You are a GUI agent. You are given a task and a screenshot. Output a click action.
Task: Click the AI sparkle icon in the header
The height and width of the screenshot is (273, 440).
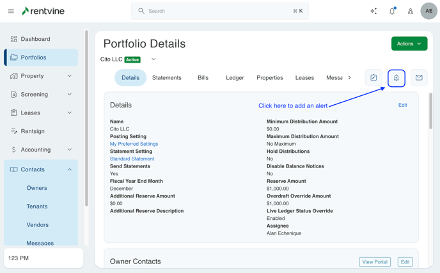(x=373, y=11)
